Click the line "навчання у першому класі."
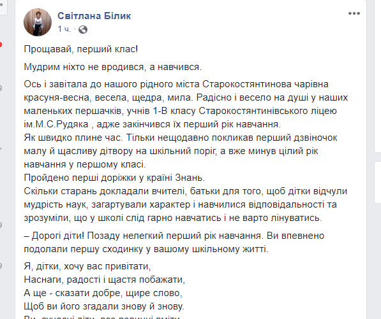The image size is (381, 319). [85, 164]
